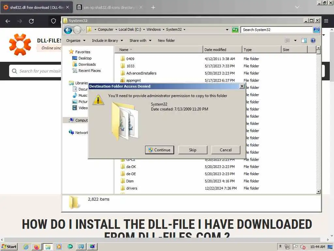Open the Organize menu

(76, 40)
